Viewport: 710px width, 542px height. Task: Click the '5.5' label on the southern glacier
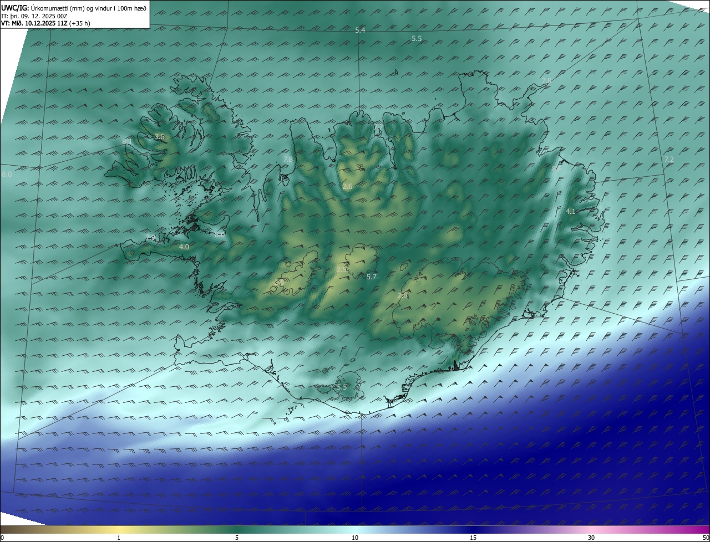click(x=342, y=387)
